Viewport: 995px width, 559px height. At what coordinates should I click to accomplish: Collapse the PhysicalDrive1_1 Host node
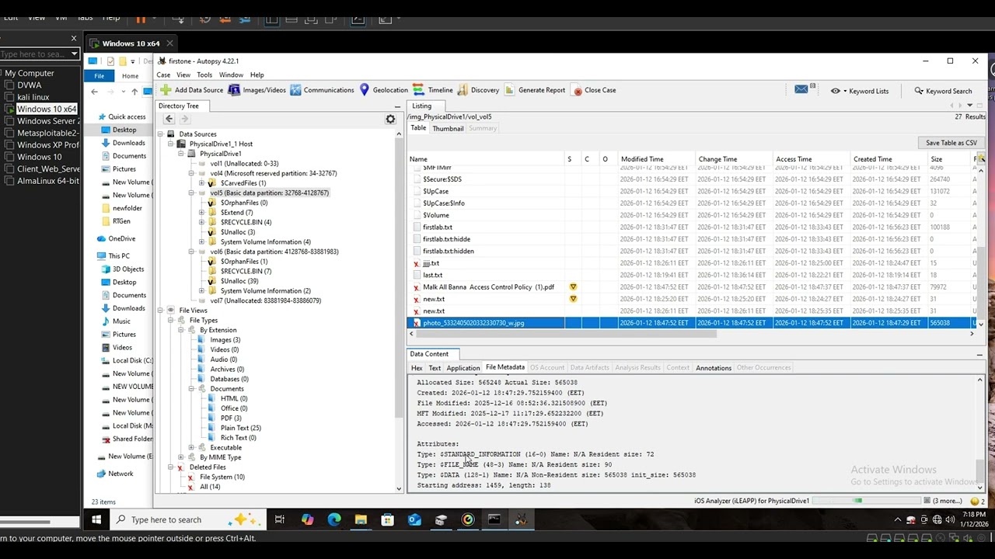170,144
